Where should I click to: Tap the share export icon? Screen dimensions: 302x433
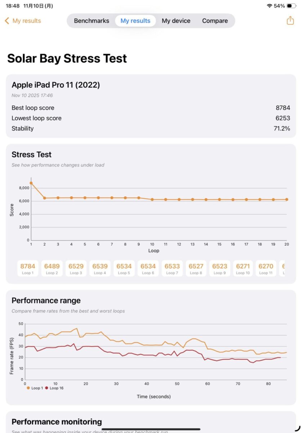(290, 21)
